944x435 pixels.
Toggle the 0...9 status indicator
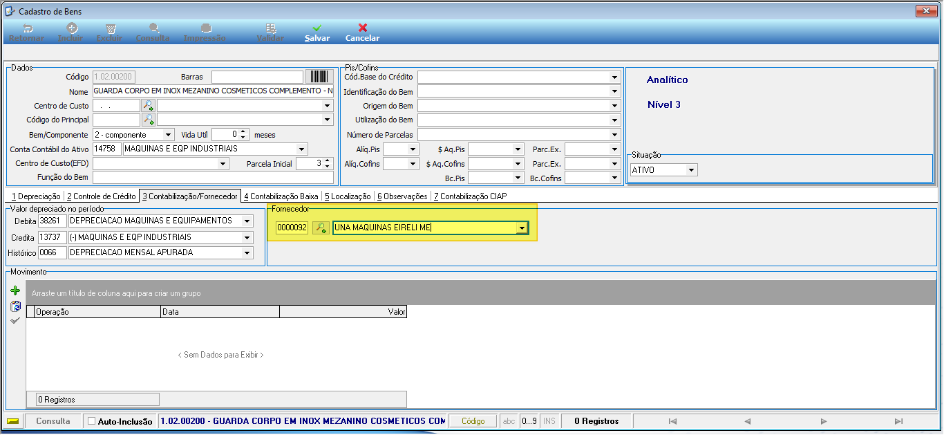pos(529,421)
